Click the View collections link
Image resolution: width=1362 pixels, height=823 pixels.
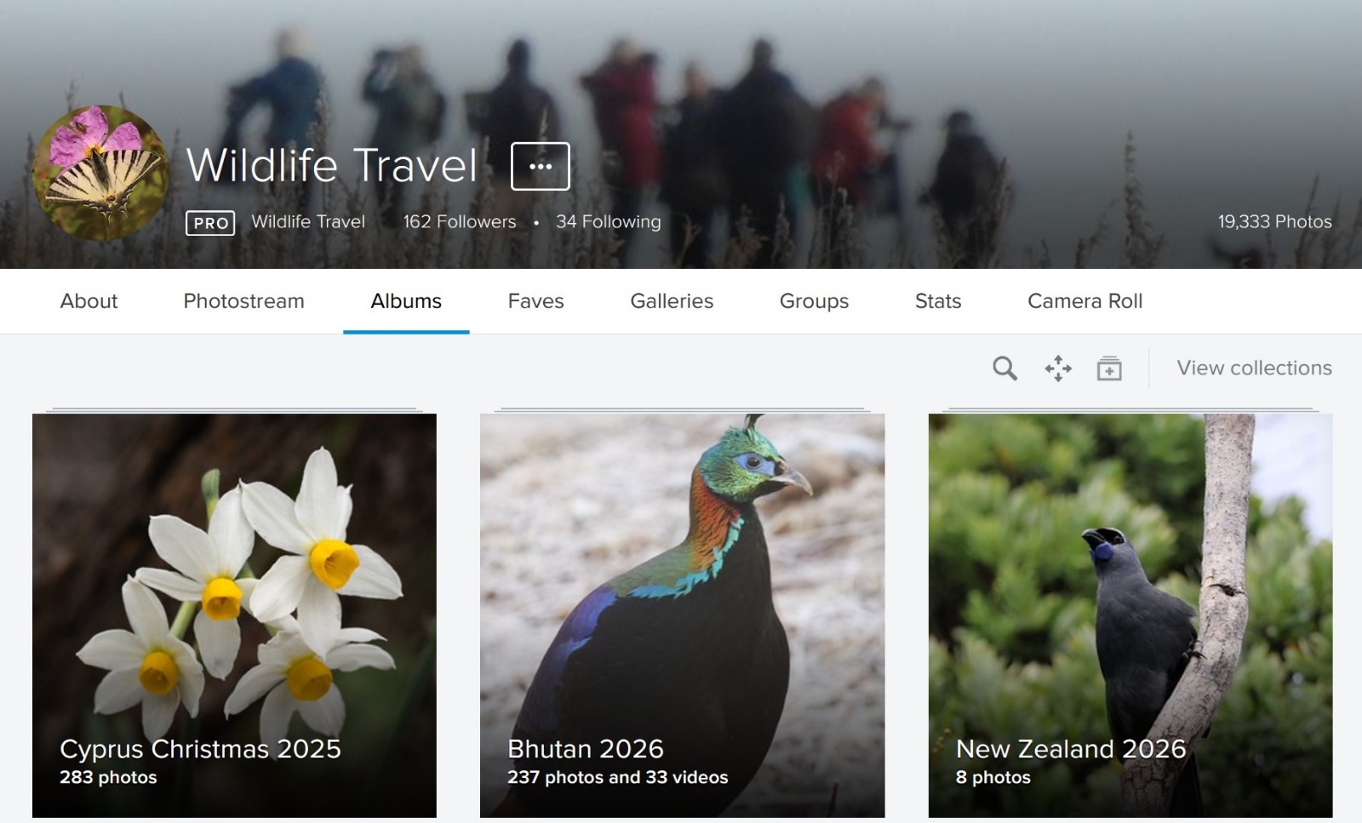pyautogui.click(x=1254, y=368)
